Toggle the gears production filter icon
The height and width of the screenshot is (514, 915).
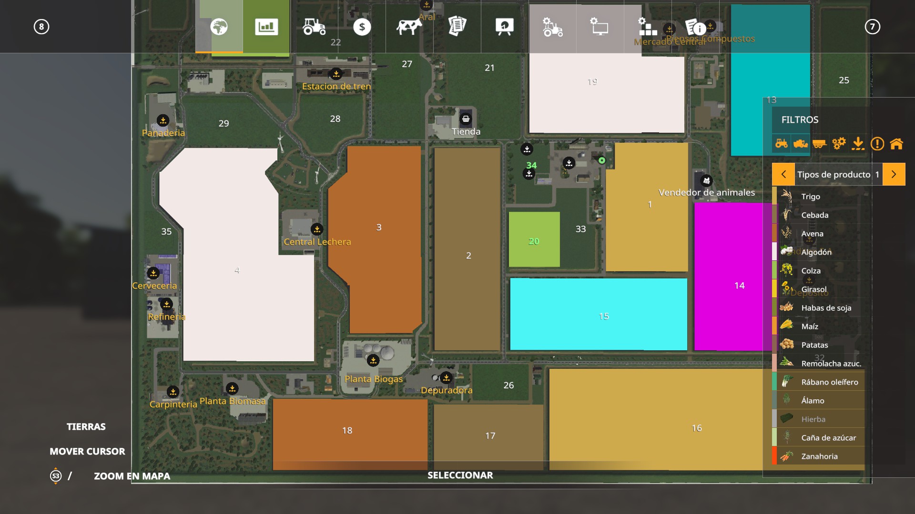pos(839,143)
